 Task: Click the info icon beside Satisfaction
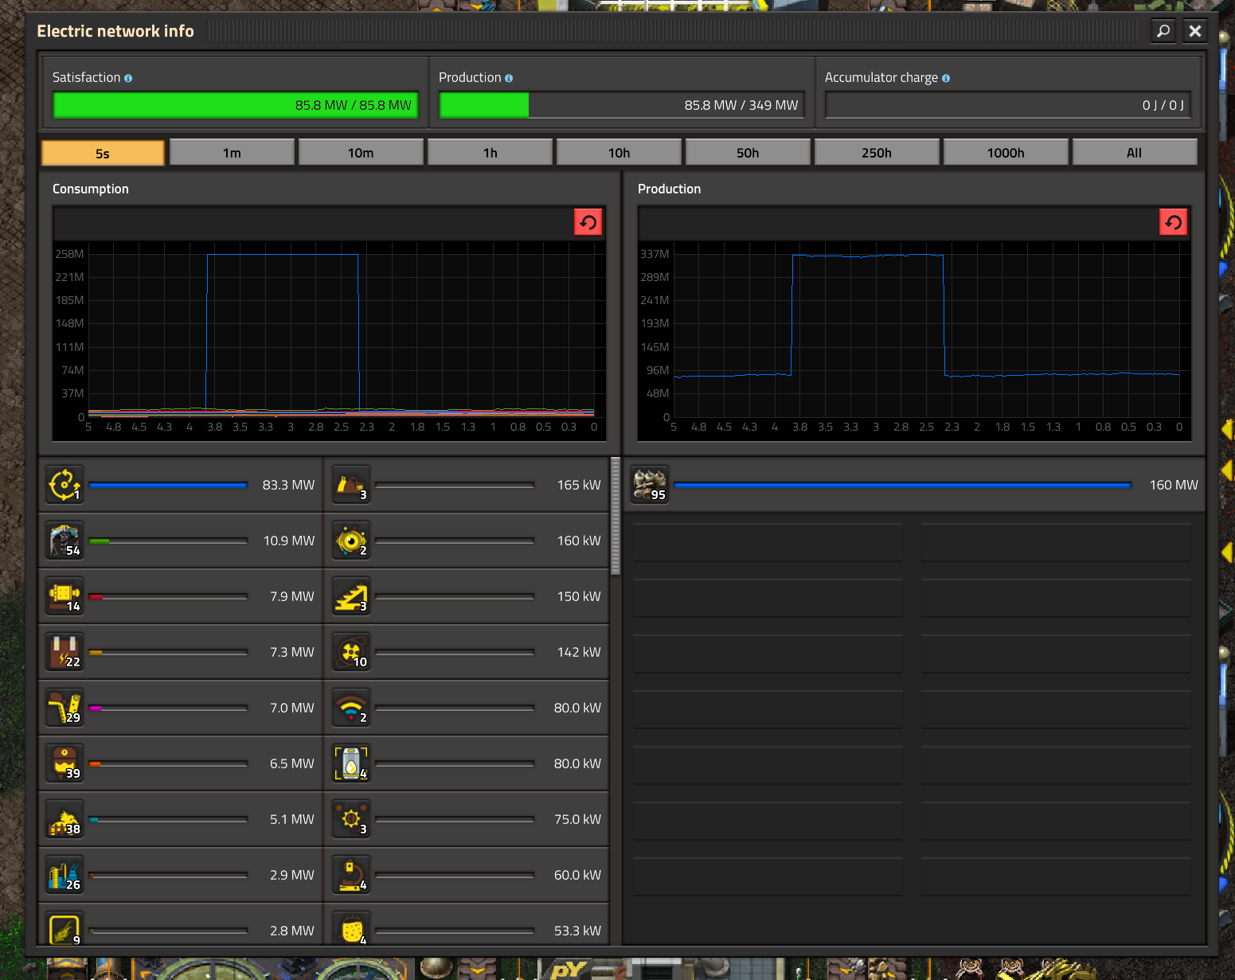128,78
